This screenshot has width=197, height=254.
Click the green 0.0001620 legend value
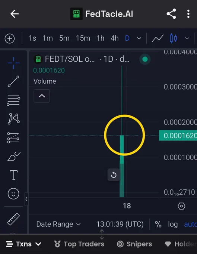(x=49, y=70)
